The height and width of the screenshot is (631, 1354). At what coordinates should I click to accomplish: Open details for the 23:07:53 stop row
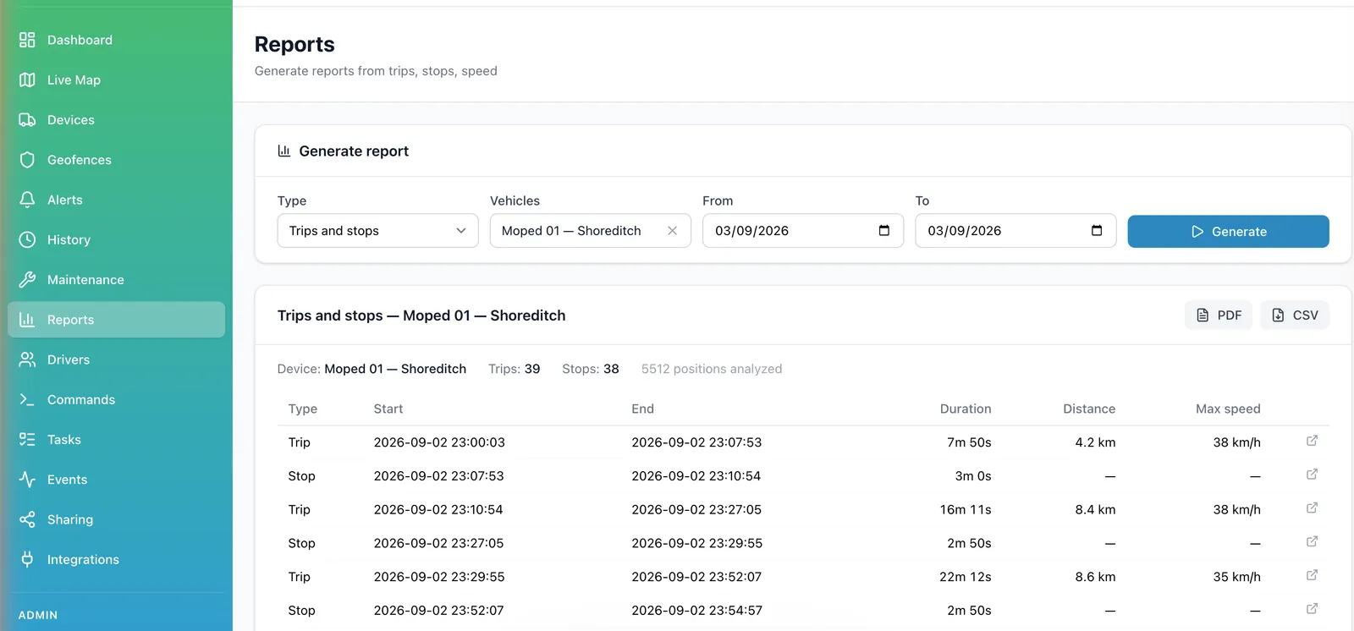pos(1312,475)
